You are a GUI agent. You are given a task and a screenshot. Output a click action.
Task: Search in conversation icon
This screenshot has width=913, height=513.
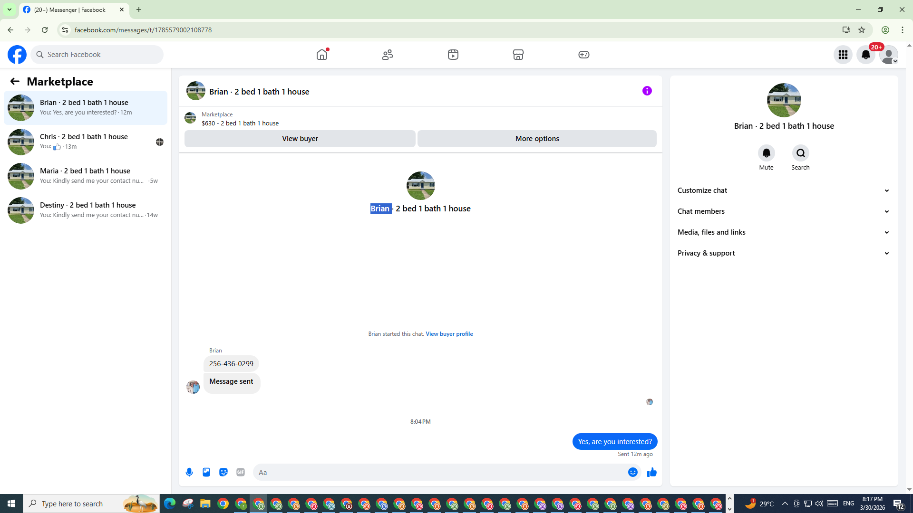tap(800, 153)
